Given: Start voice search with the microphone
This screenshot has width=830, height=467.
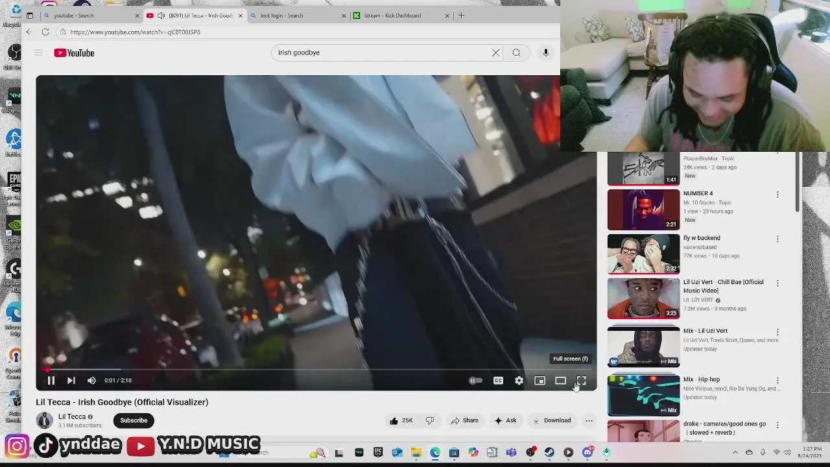Looking at the screenshot, I should [x=546, y=53].
